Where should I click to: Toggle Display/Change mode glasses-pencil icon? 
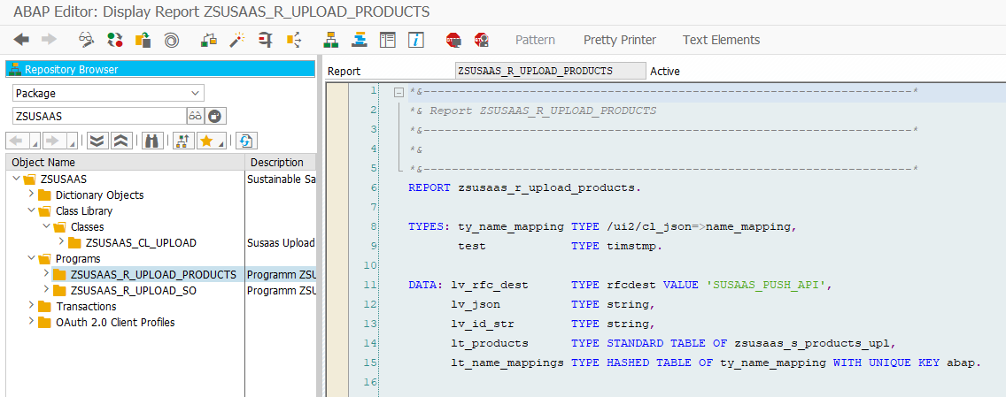tap(86, 40)
